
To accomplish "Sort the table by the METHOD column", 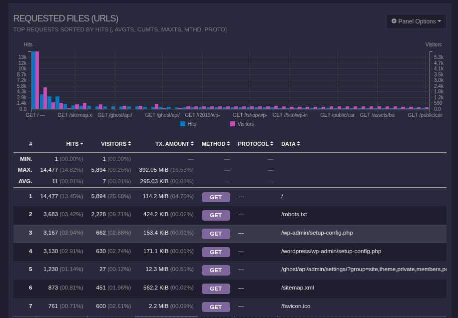I will click(213, 144).
